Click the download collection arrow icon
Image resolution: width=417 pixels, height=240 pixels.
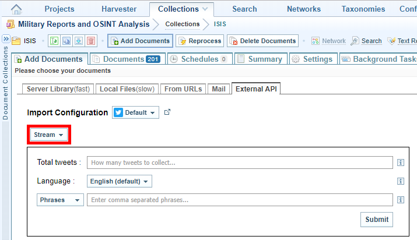78,41
